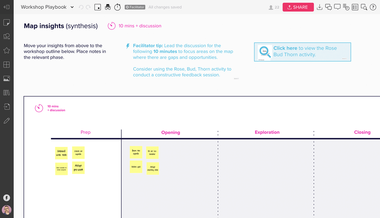Screen dimensions: 380x218
Task: Click the undo arrow
Action: click(81, 7)
